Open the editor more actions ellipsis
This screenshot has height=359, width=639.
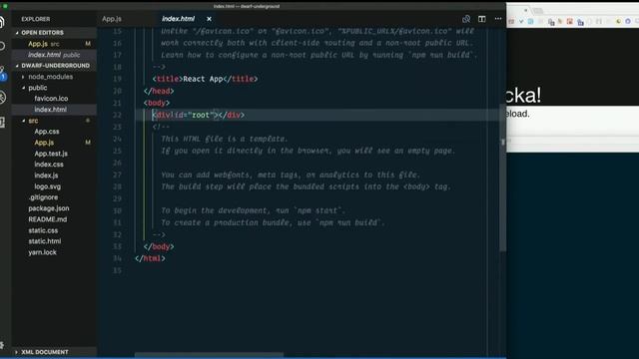[498, 19]
